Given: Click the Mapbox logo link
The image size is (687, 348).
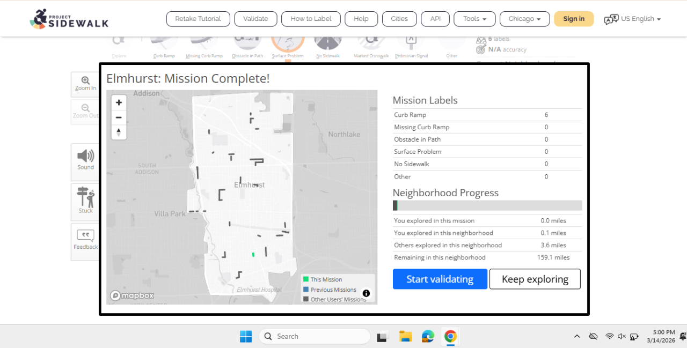Looking at the screenshot, I should (x=132, y=295).
